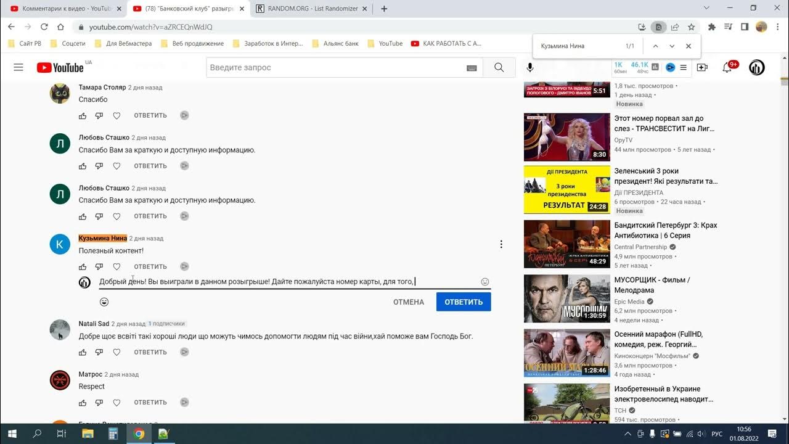
Task: Open YouTube notifications bell
Action: click(x=727, y=68)
